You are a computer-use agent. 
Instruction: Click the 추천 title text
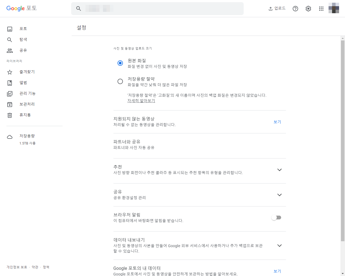(118, 167)
